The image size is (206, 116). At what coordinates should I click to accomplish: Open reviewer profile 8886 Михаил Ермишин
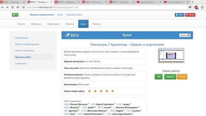coord(77,104)
